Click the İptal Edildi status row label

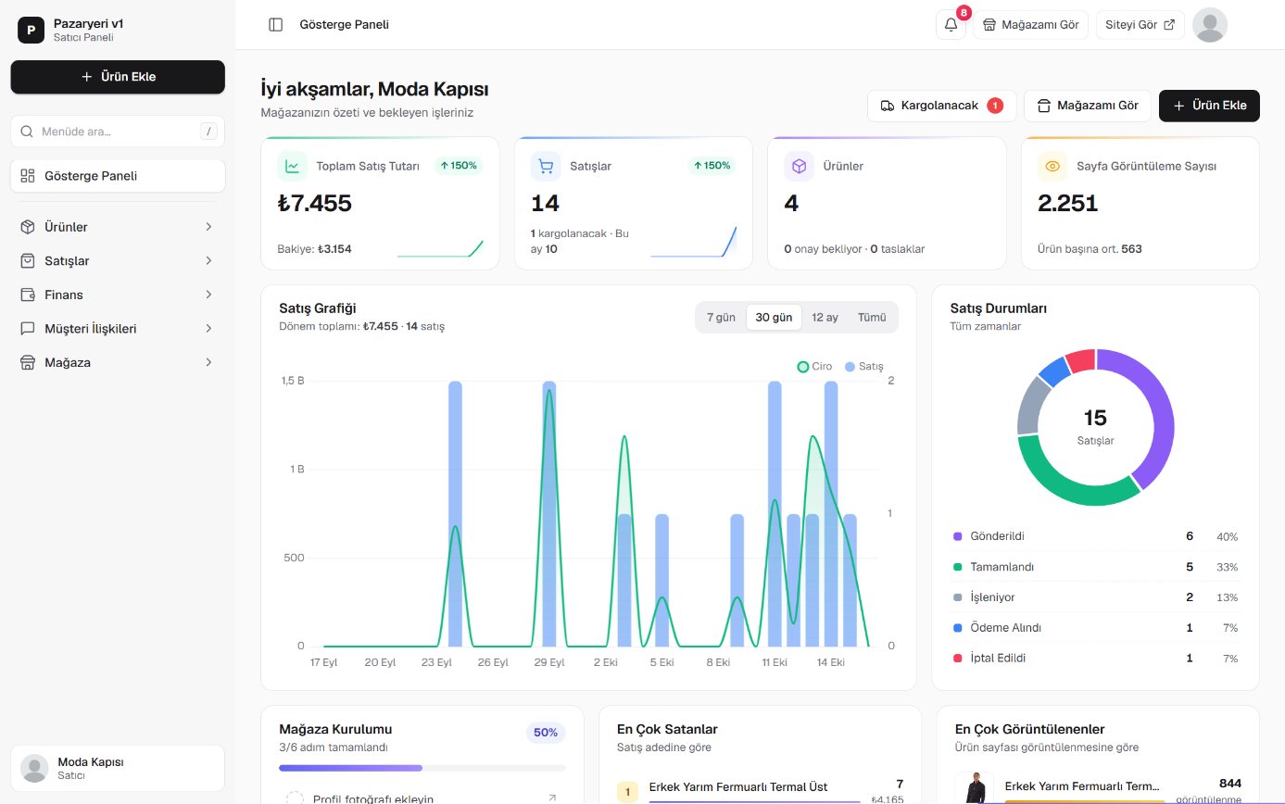coord(998,659)
